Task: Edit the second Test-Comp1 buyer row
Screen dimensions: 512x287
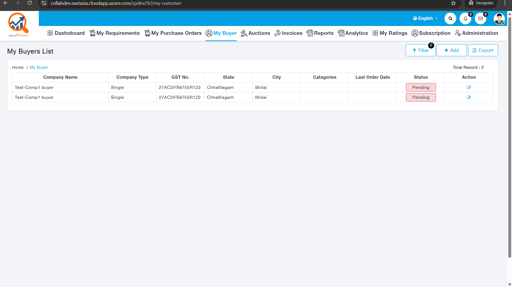Action: (469, 97)
